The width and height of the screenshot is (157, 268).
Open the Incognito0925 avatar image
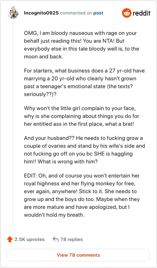13,13
